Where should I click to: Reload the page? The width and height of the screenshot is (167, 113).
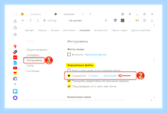coord(38,21)
